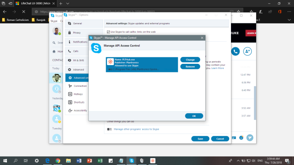Confirm API Access Control with OK
Screen dimensions: 294x165
pyautogui.click(x=194, y=116)
